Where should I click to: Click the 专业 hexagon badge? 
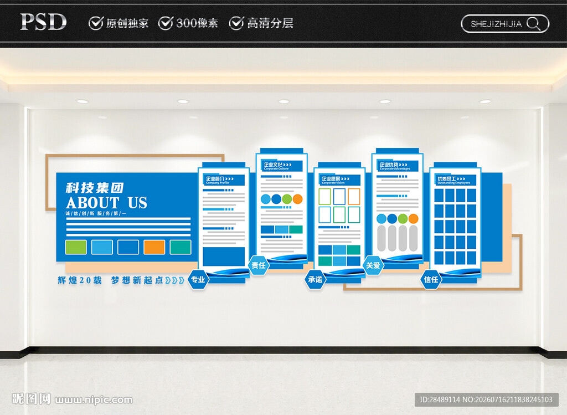[x=198, y=280]
